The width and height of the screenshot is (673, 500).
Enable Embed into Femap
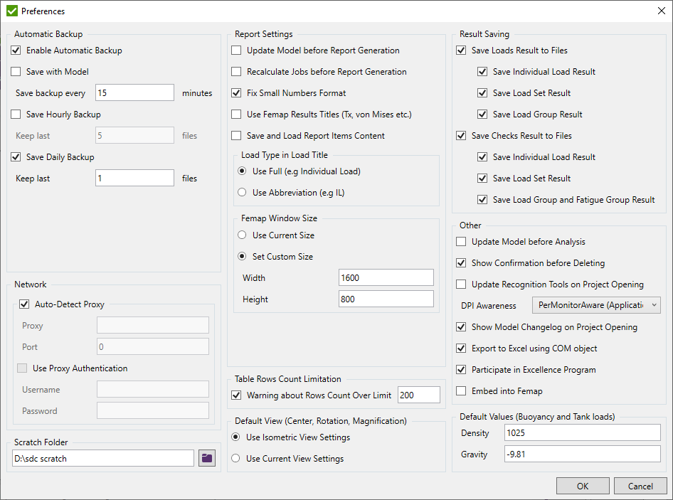pos(461,390)
